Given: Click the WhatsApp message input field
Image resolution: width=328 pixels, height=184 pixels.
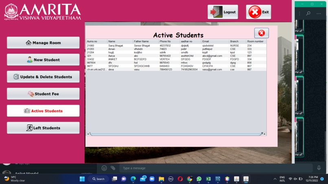Looking at the screenshot, I should point(216,168).
